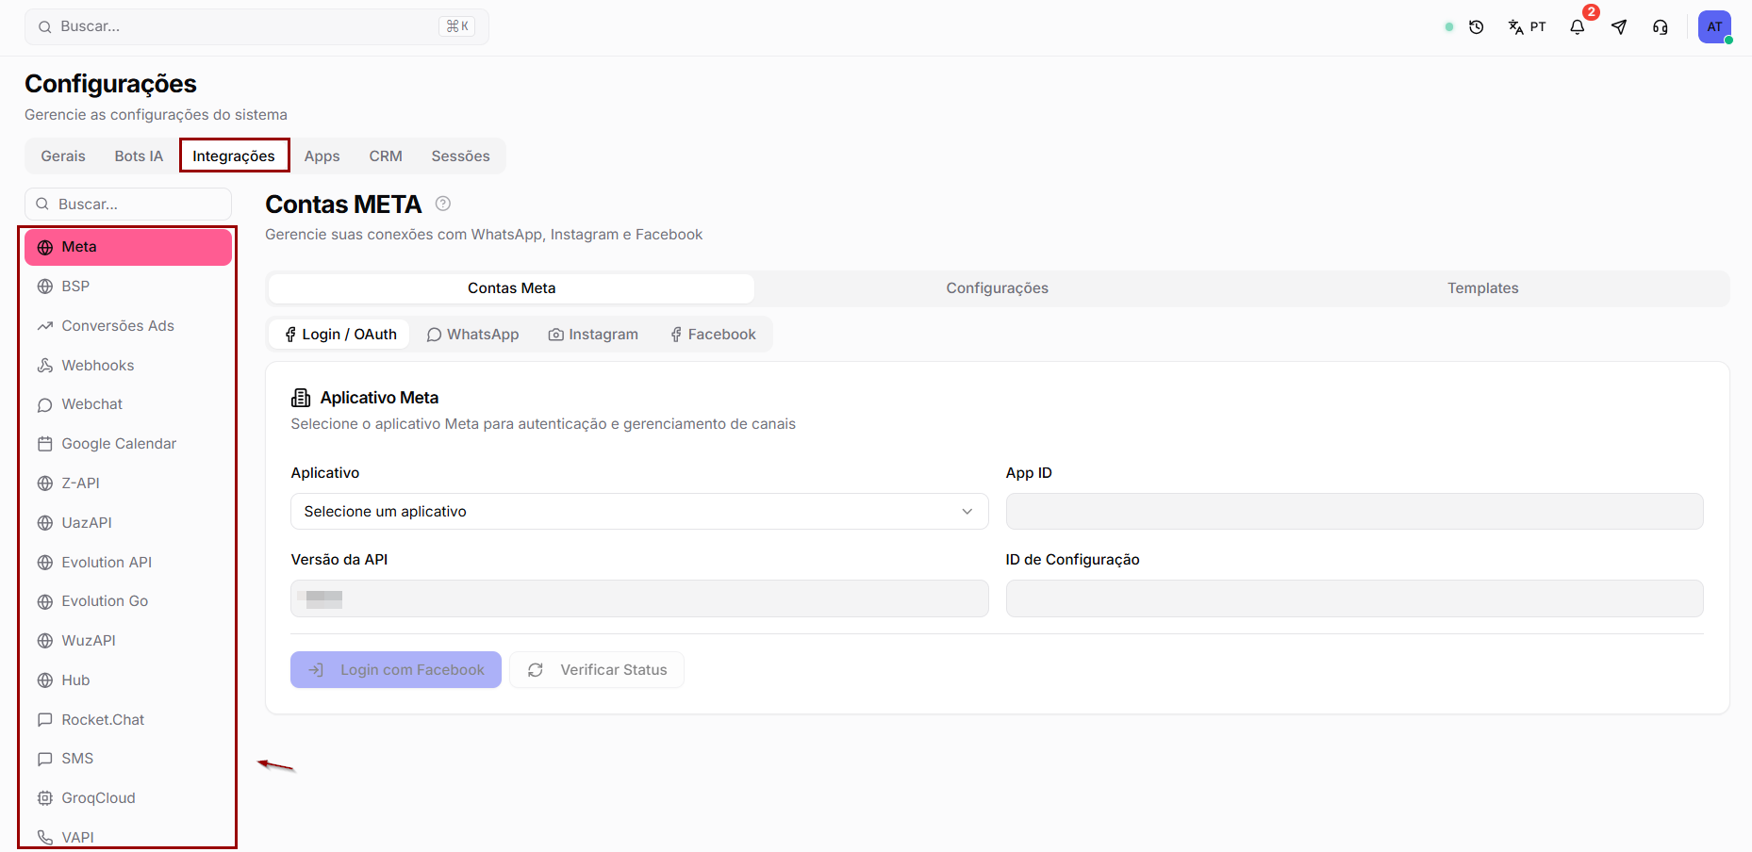Screen dimensions: 1752x852
Task: Focus the sidebar Buscar search field
Action: tap(128, 205)
